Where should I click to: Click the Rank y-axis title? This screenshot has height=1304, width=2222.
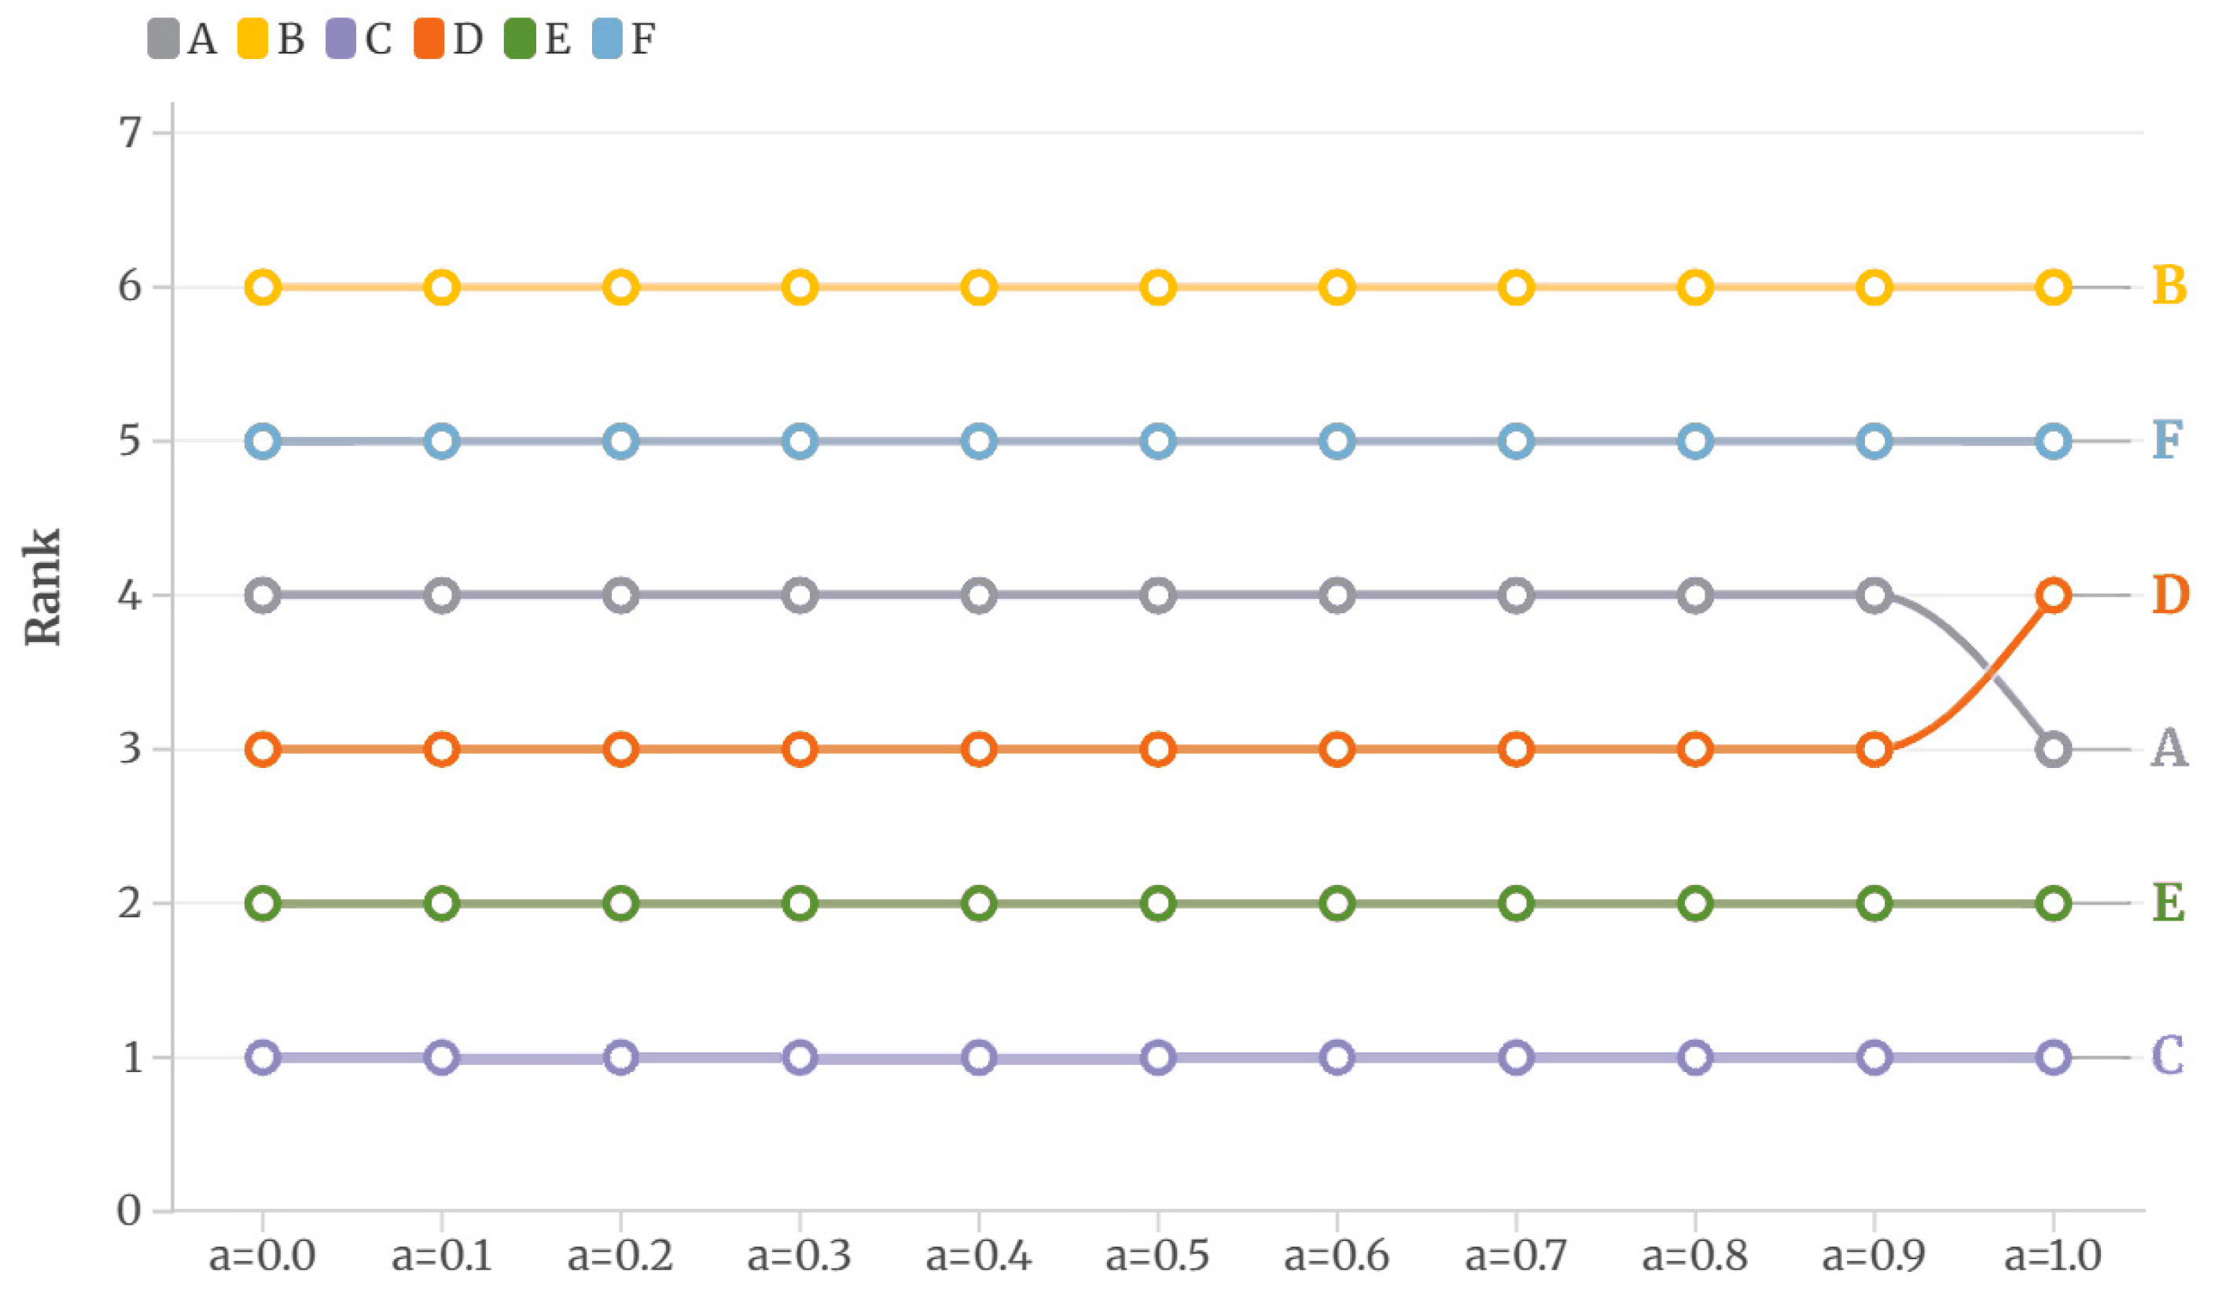pyautogui.click(x=42, y=587)
